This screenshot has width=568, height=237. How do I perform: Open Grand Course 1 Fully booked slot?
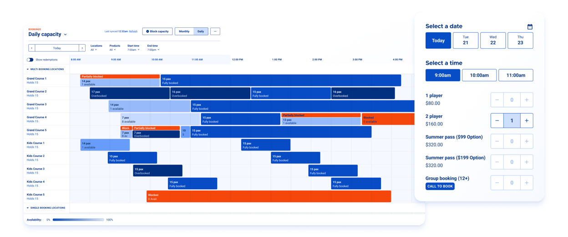click(281, 81)
